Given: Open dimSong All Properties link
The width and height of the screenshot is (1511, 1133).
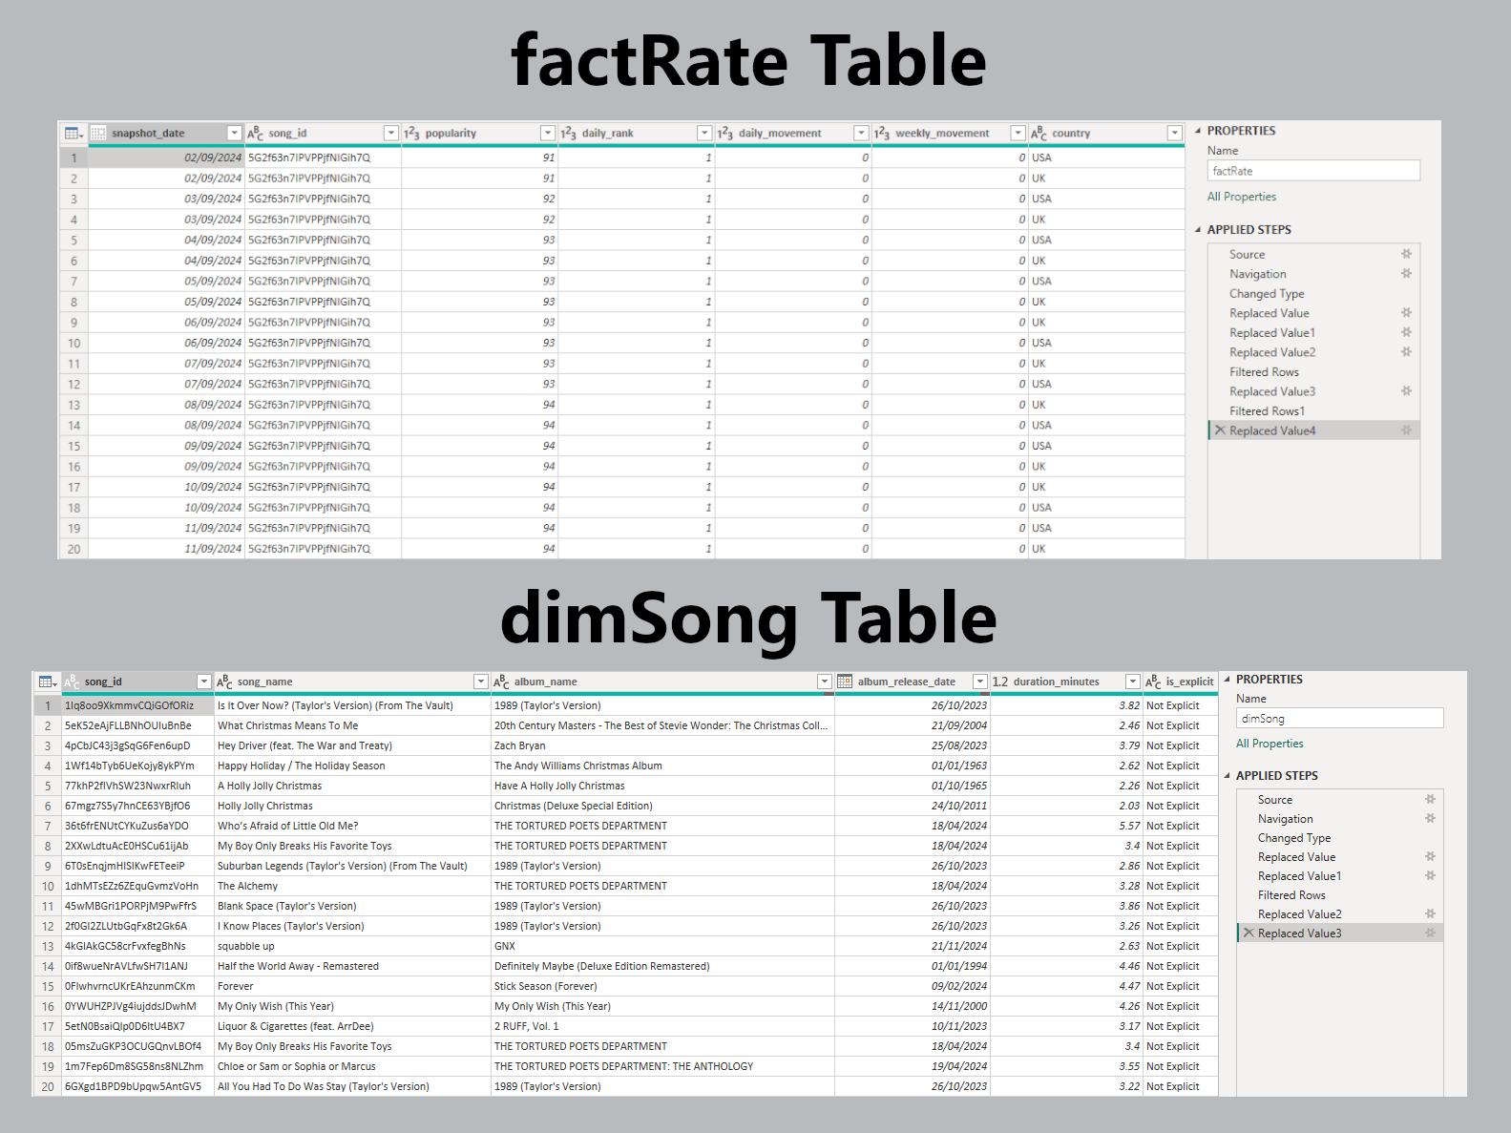Looking at the screenshot, I should click(x=1270, y=744).
